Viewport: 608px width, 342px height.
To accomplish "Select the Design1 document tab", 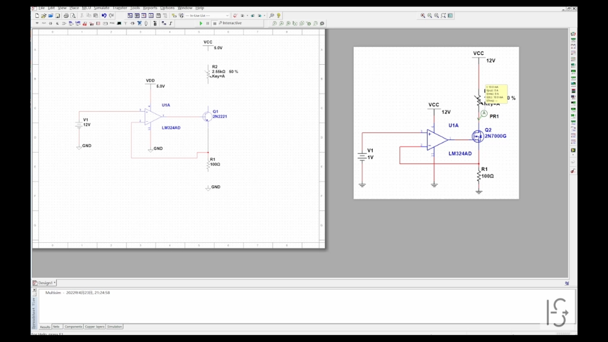I will click(45, 283).
